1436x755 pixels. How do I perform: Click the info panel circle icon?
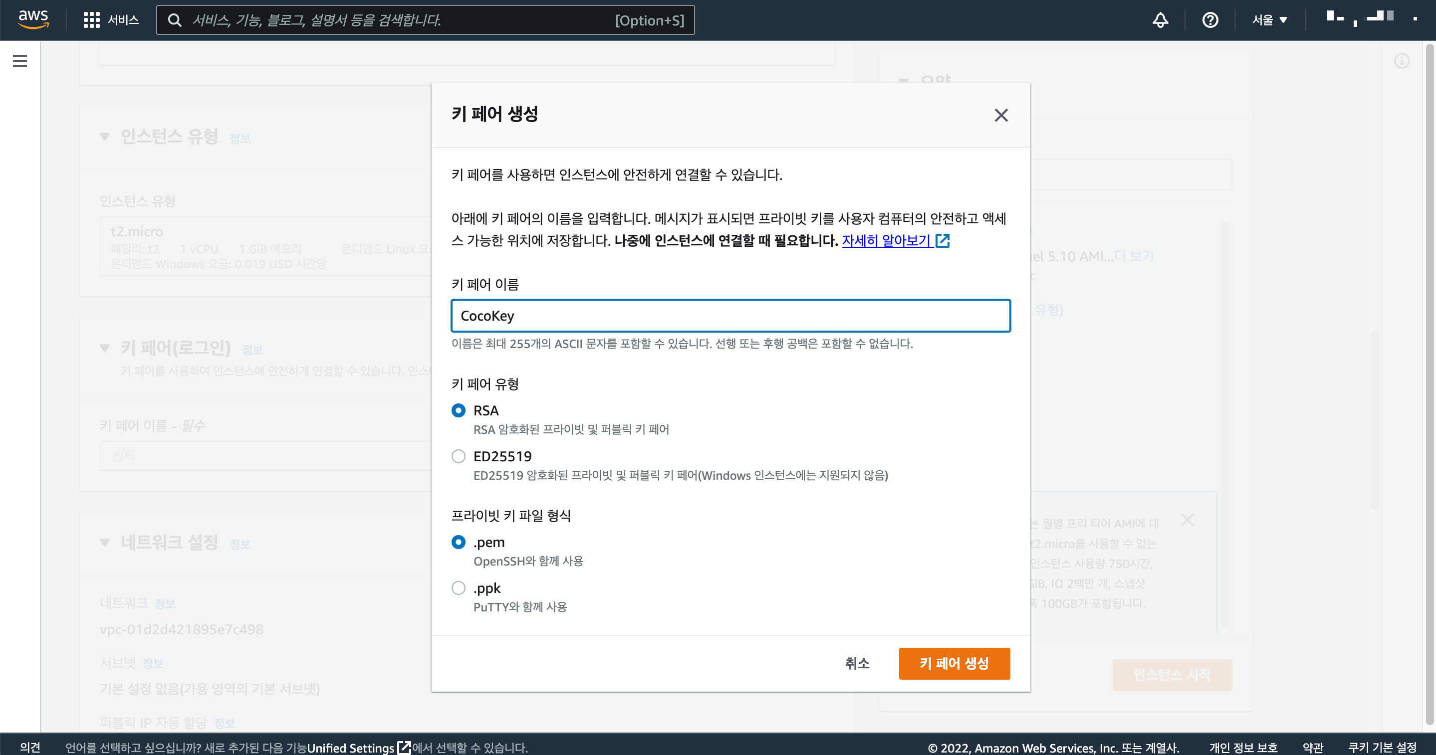coord(1402,61)
